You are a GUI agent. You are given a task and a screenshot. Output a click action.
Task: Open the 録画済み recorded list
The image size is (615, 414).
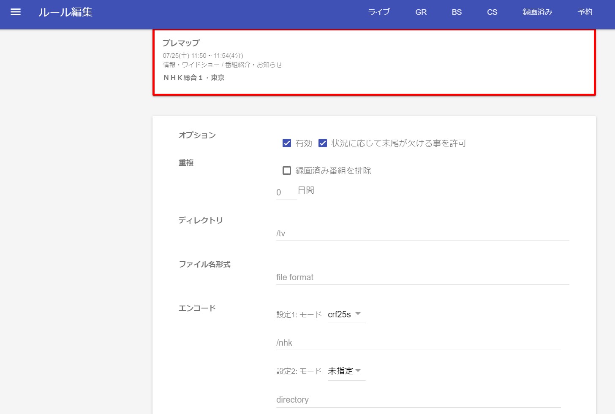coord(537,12)
